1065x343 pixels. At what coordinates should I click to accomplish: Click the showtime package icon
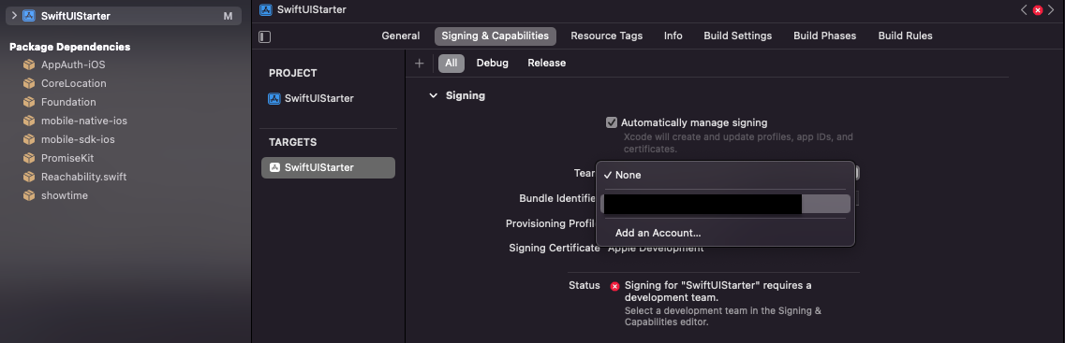(x=28, y=195)
